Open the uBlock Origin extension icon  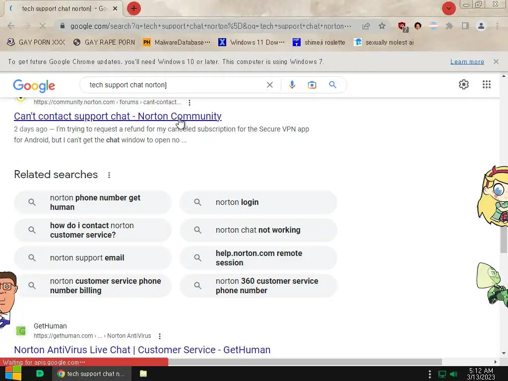pyautogui.click(x=403, y=27)
